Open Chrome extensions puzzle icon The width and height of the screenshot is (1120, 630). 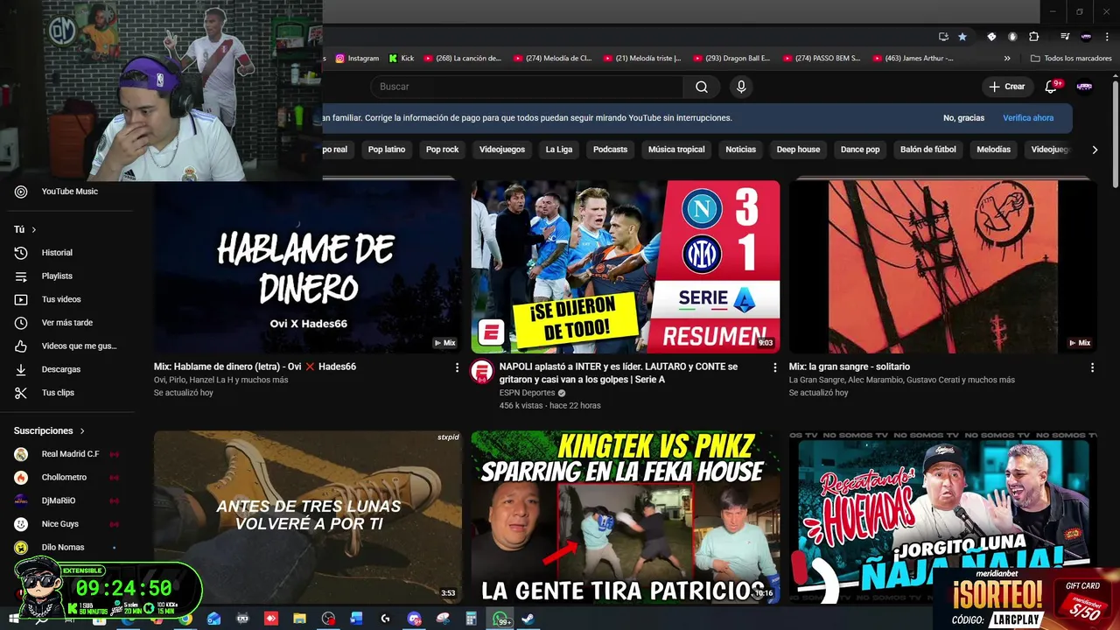click(1033, 37)
